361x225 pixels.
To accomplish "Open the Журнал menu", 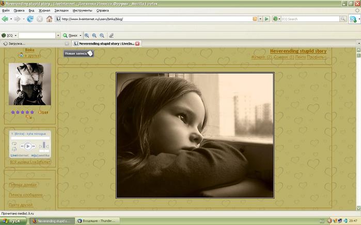I will [44, 11].
